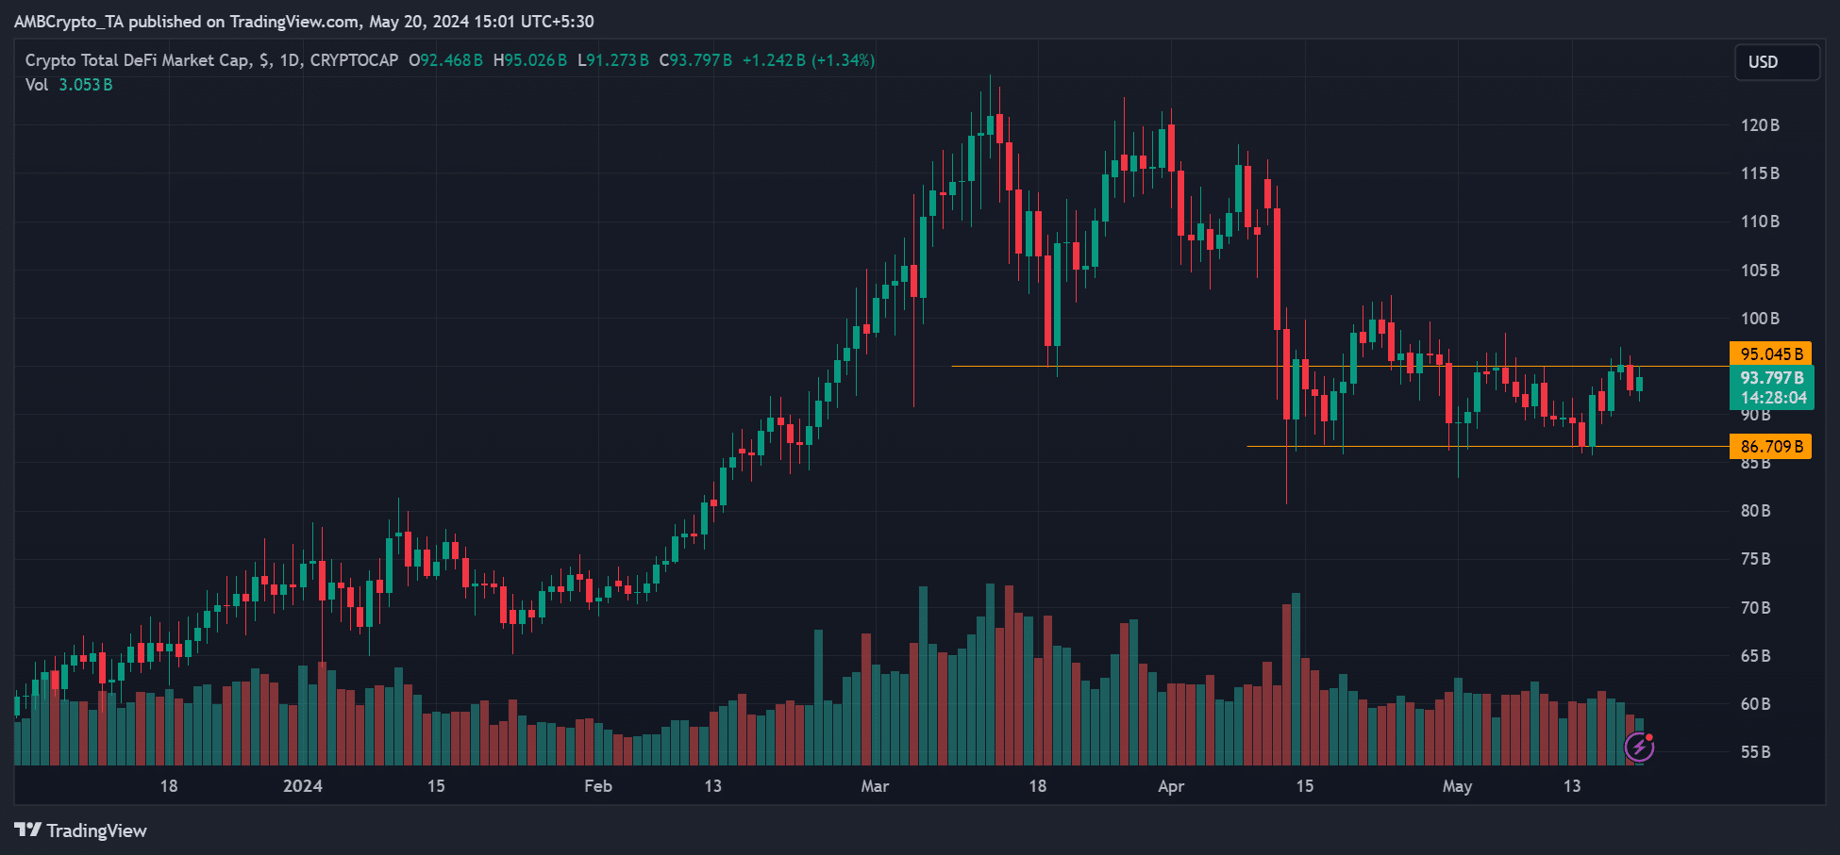Image resolution: width=1840 pixels, height=855 pixels.
Task: Click the 80 B price axis label
Action: (1756, 511)
